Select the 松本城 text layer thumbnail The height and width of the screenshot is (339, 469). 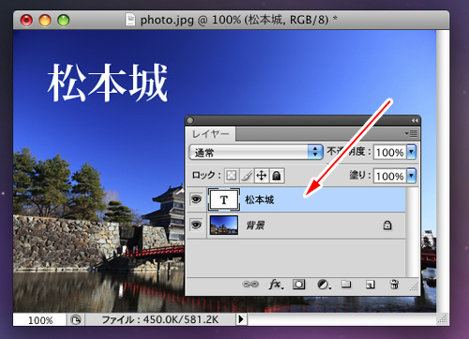pos(224,199)
